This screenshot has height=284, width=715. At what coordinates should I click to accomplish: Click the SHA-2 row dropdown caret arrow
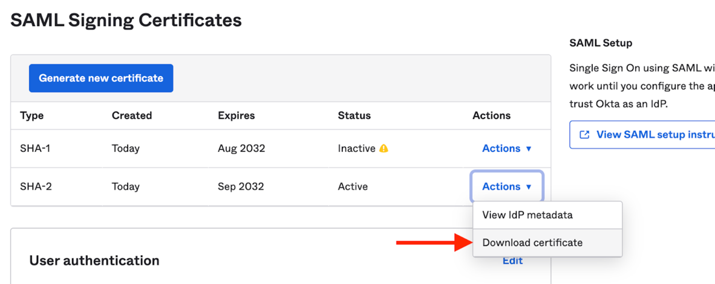[529, 187]
